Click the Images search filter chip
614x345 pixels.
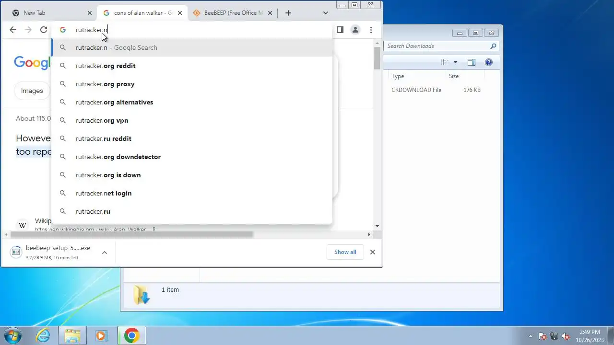(32, 91)
